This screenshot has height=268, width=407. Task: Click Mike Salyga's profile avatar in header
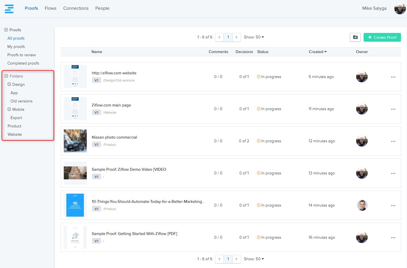pyautogui.click(x=400, y=9)
